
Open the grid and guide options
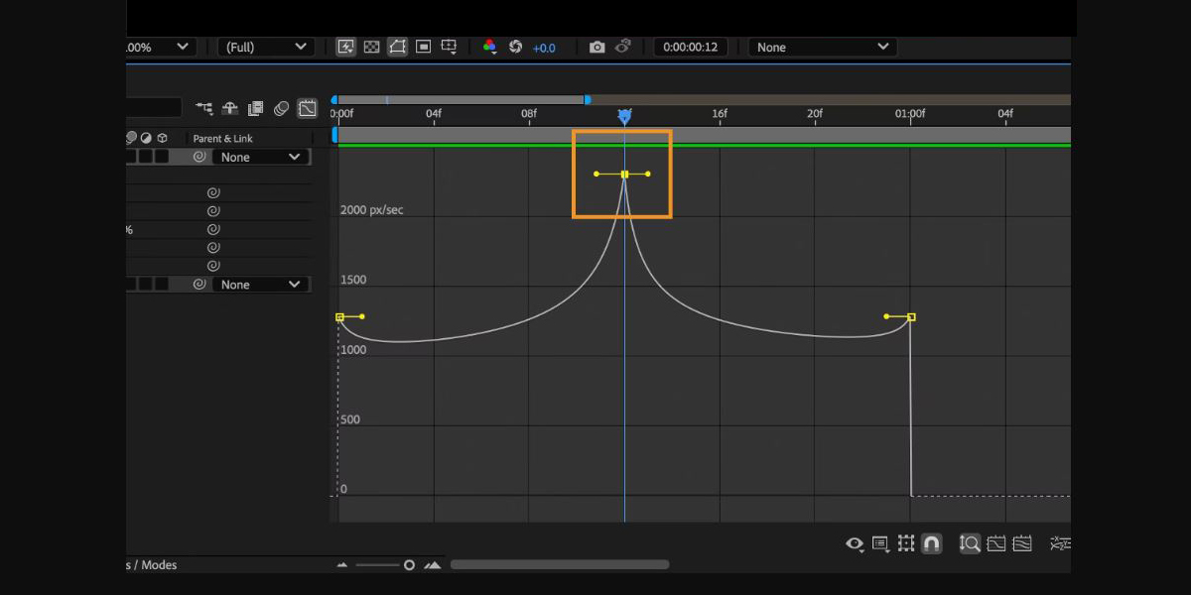point(450,47)
